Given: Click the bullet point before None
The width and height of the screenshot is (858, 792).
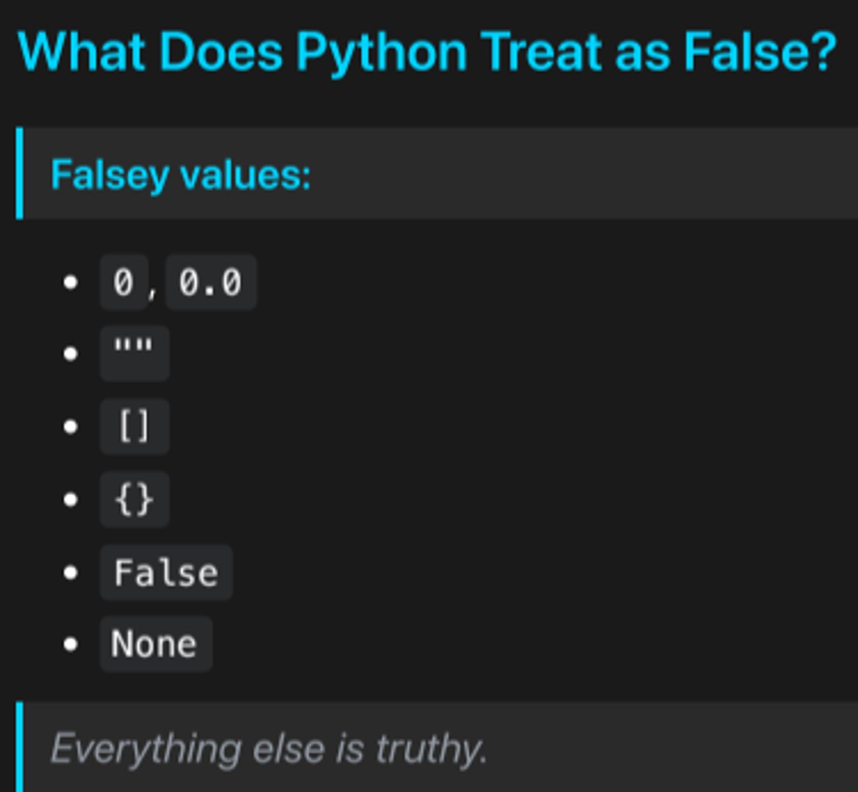Looking at the screenshot, I should pos(71,644).
